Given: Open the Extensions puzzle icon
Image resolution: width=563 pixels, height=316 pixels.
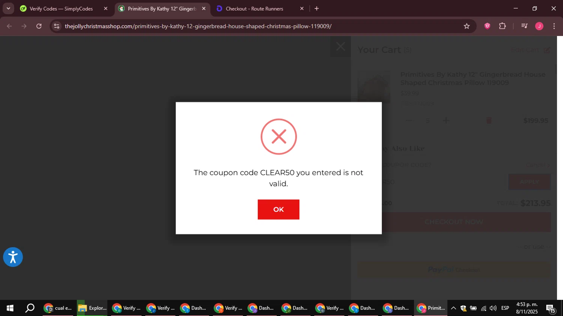Looking at the screenshot, I should coord(503,26).
